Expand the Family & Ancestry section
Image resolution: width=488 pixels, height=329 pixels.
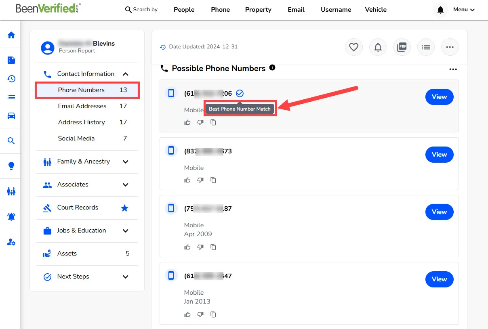[x=125, y=161]
